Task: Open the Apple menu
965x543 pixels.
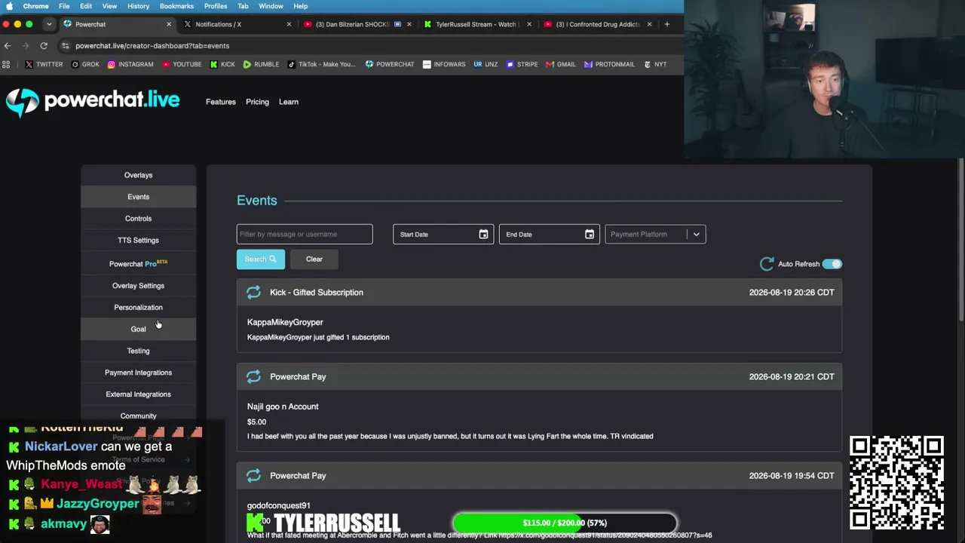Action: pyautogui.click(x=10, y=6)
